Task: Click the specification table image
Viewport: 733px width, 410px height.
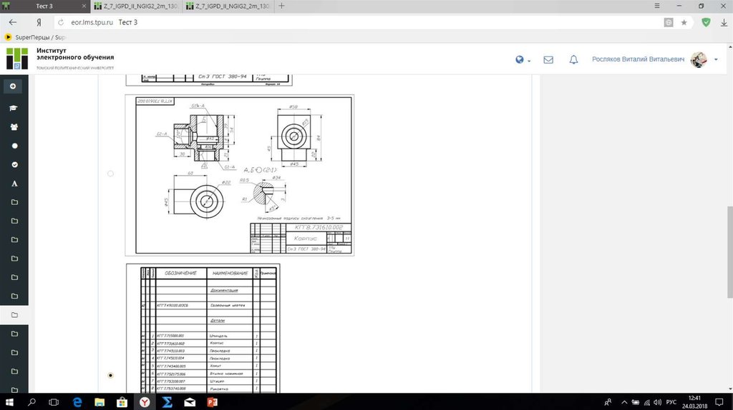Action: pos(203,329)
